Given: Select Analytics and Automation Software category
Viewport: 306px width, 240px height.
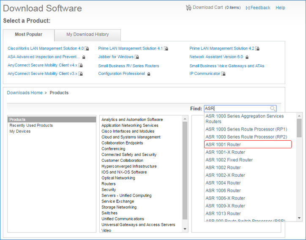Looking at the screenshot, I should tap(132, 120).
